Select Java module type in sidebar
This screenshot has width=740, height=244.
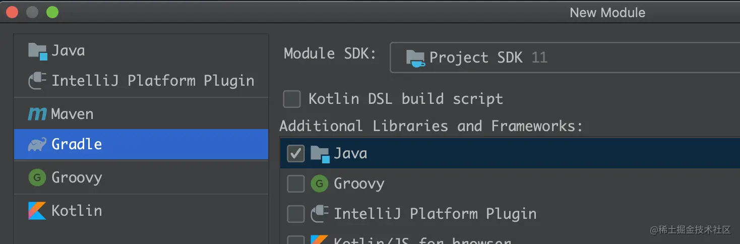141,50
